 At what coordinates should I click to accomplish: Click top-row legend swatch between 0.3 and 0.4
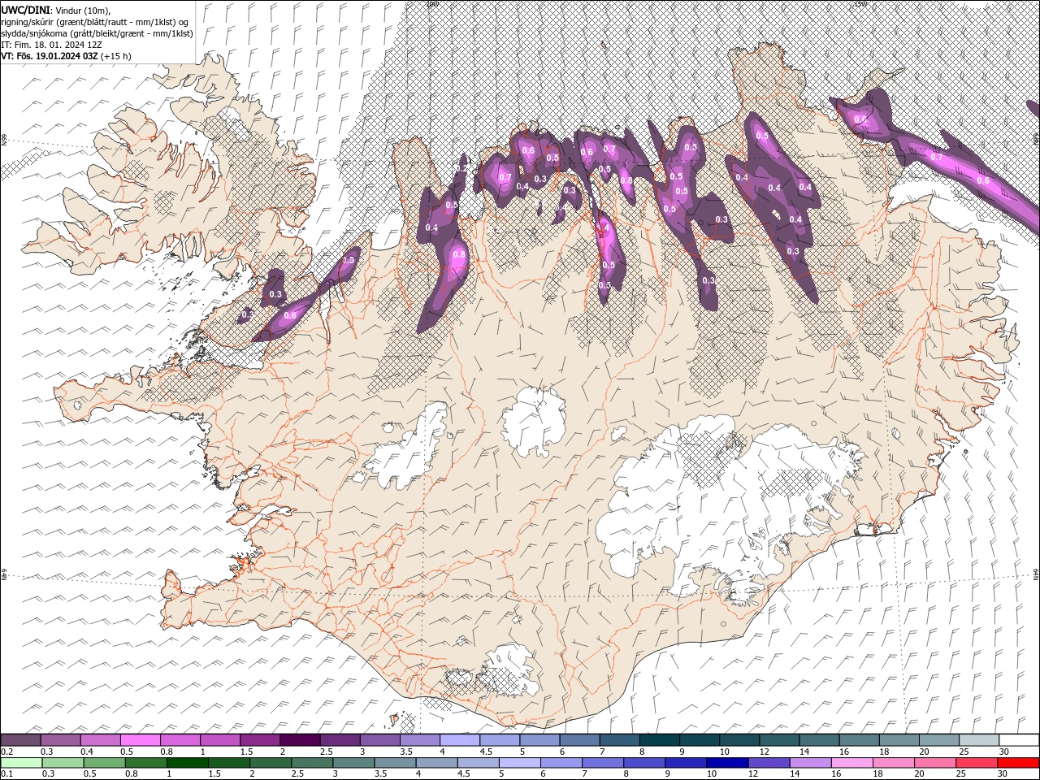pyautogui.click(x=60, y=739)
